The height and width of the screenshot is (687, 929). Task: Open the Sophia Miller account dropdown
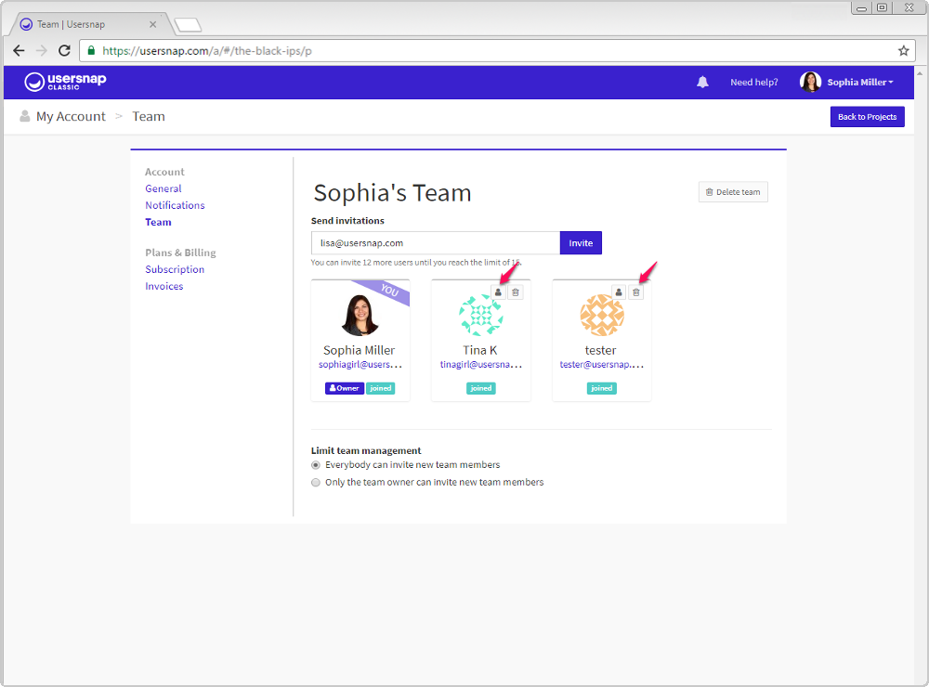click(859, 83)
